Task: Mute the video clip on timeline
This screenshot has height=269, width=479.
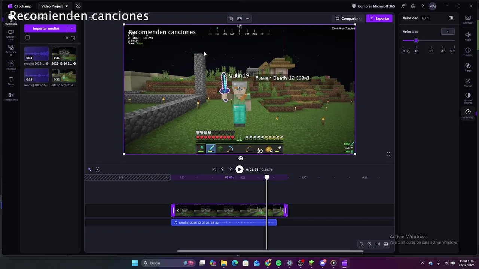Action: click(179, 210)
